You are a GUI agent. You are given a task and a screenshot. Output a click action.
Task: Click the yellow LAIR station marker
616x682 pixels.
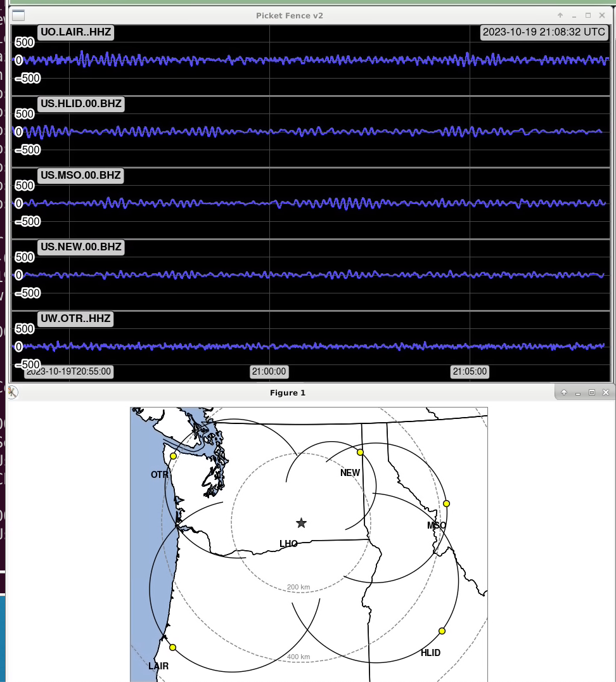coord(172,647)
